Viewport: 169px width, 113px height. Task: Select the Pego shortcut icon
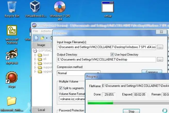[12, 80]
